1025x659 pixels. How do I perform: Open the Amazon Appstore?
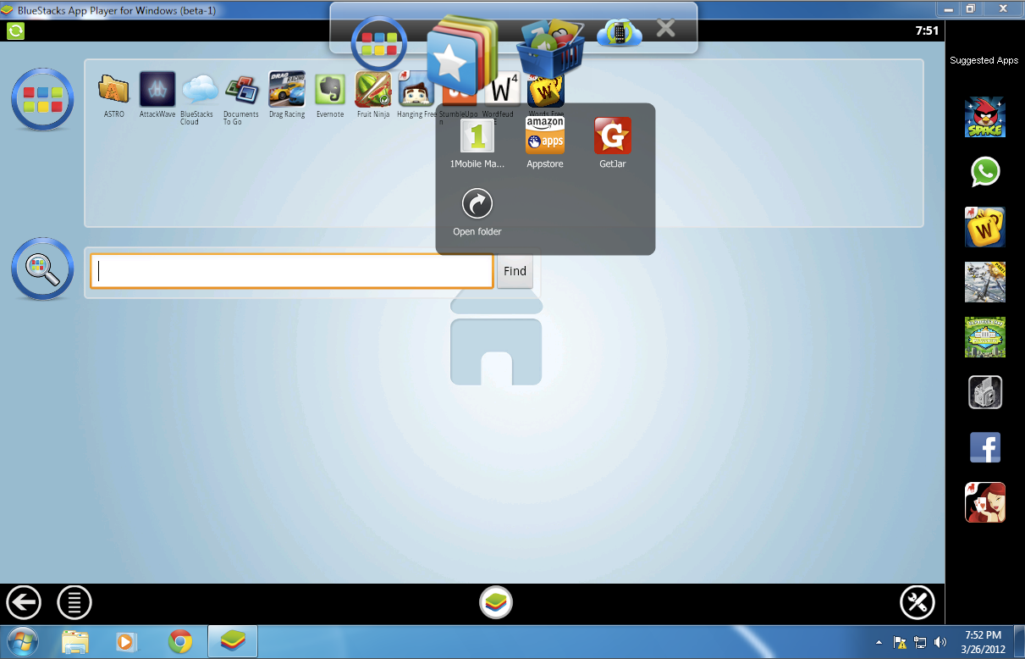pyautogui.click(x=545, y=134)
